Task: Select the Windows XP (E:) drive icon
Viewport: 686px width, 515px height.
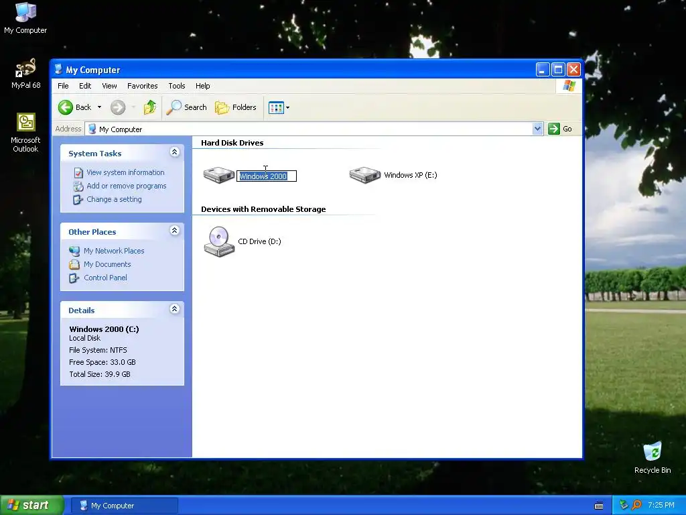Action: point(365,175)
